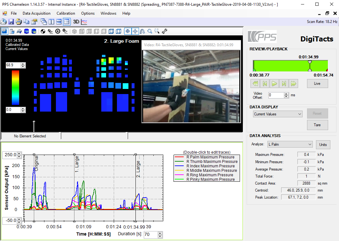Toggle the 2D grid display icon
Viewport: 339px width, 241px height.
4,31
